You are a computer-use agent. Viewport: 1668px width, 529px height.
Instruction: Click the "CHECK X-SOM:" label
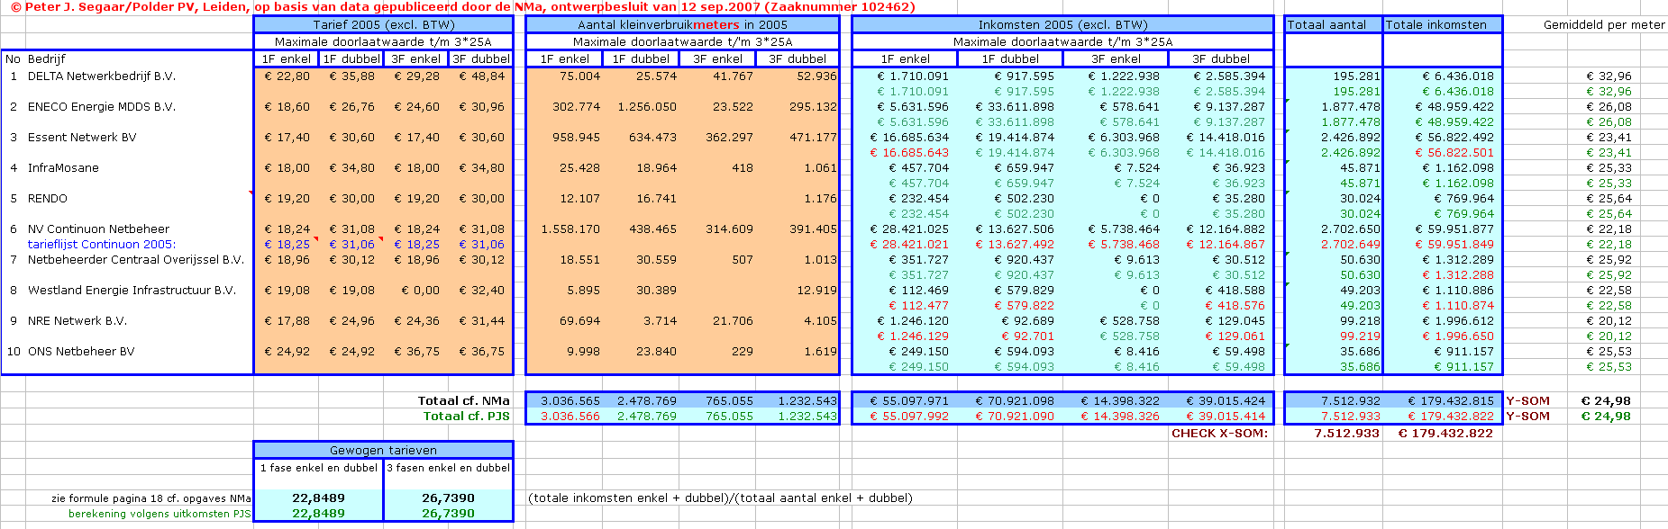1219,433
